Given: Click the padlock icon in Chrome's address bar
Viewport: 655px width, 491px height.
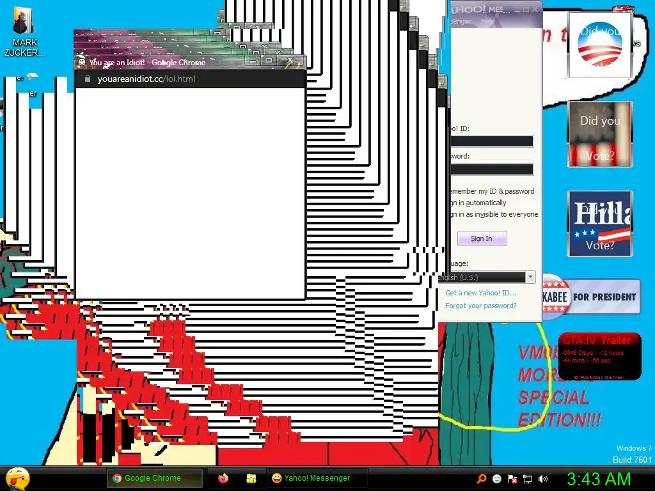Looking at the screenshot, I should click(87, 79).
